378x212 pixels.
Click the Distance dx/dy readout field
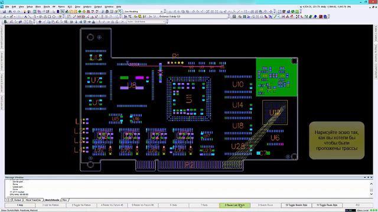pos(193,16)
